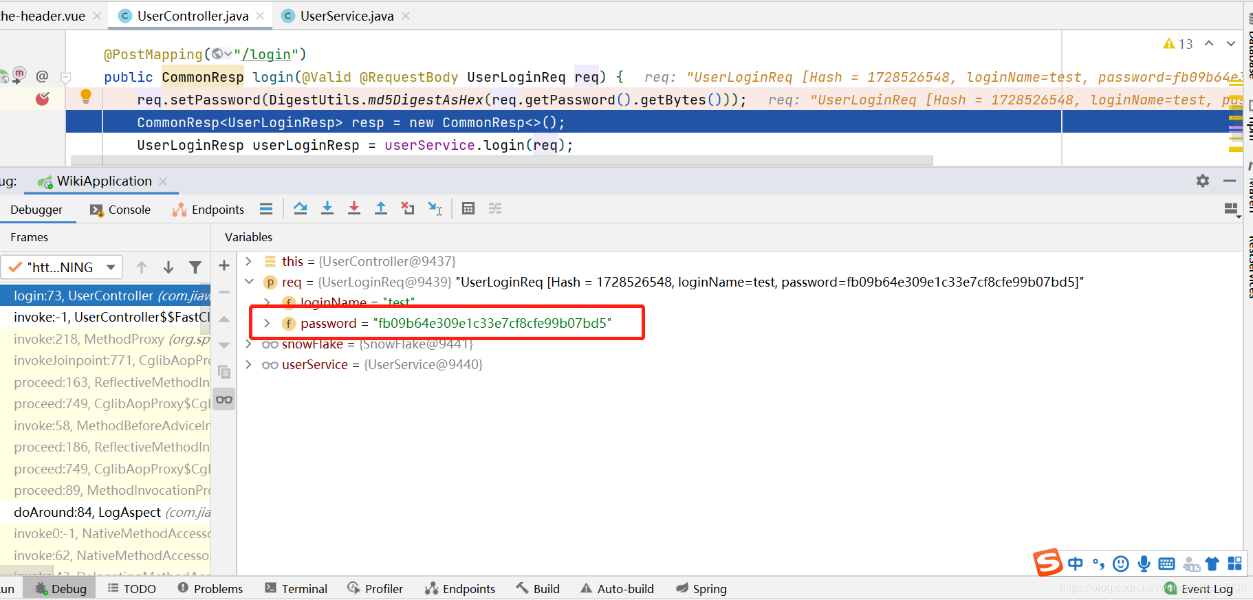Select frame 'login:73, UserController'
The image size is (1253, 600).
105,296
